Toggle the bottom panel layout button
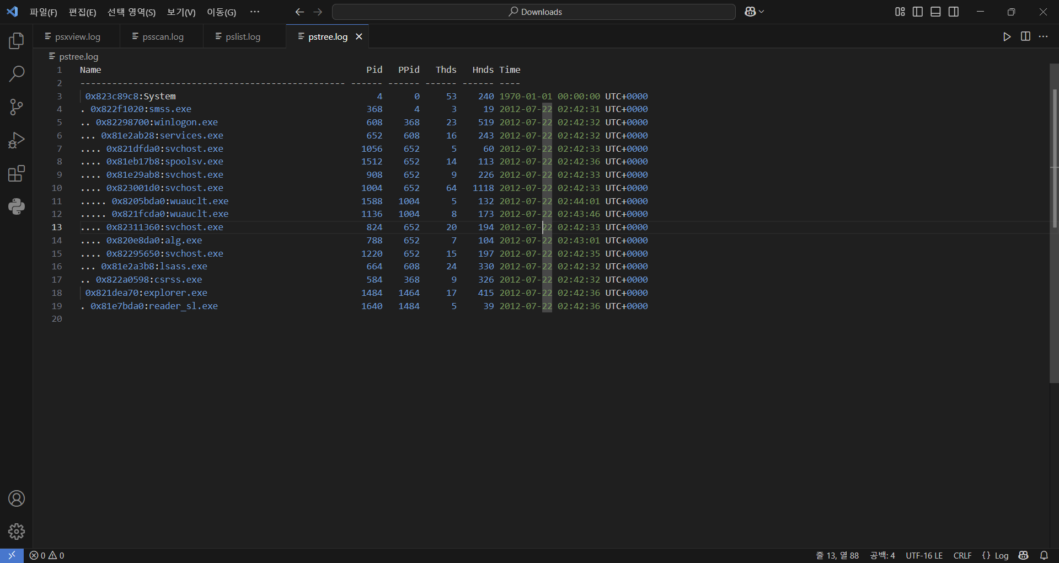This screenshot has width=1059, height=563. point(935,12)
